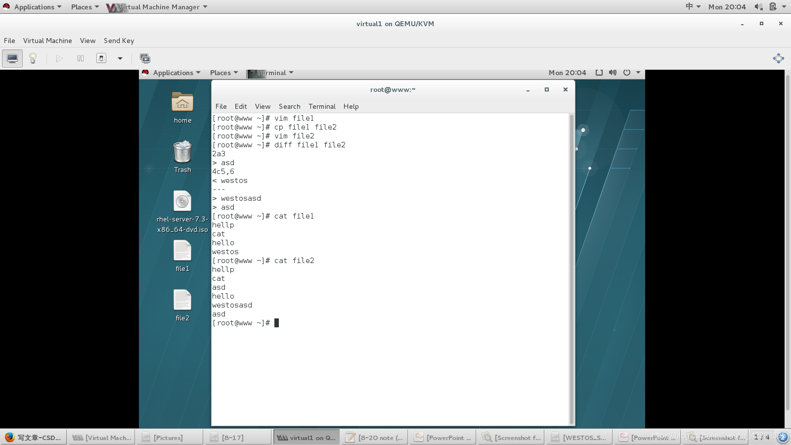The image size is (791, 445).
Task: Close the root@www terminal window
Action: point(566,89)
